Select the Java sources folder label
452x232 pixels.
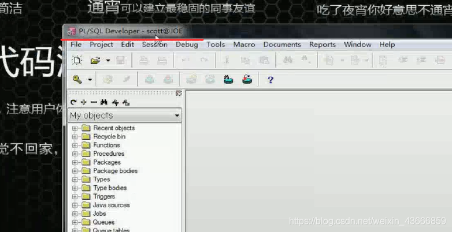coord(112,205)
